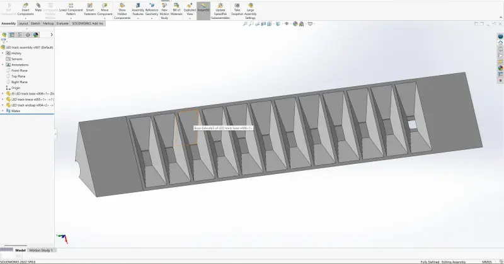
Task: Expand Insert Components dropdown arrow
Action: coord(25,18)
